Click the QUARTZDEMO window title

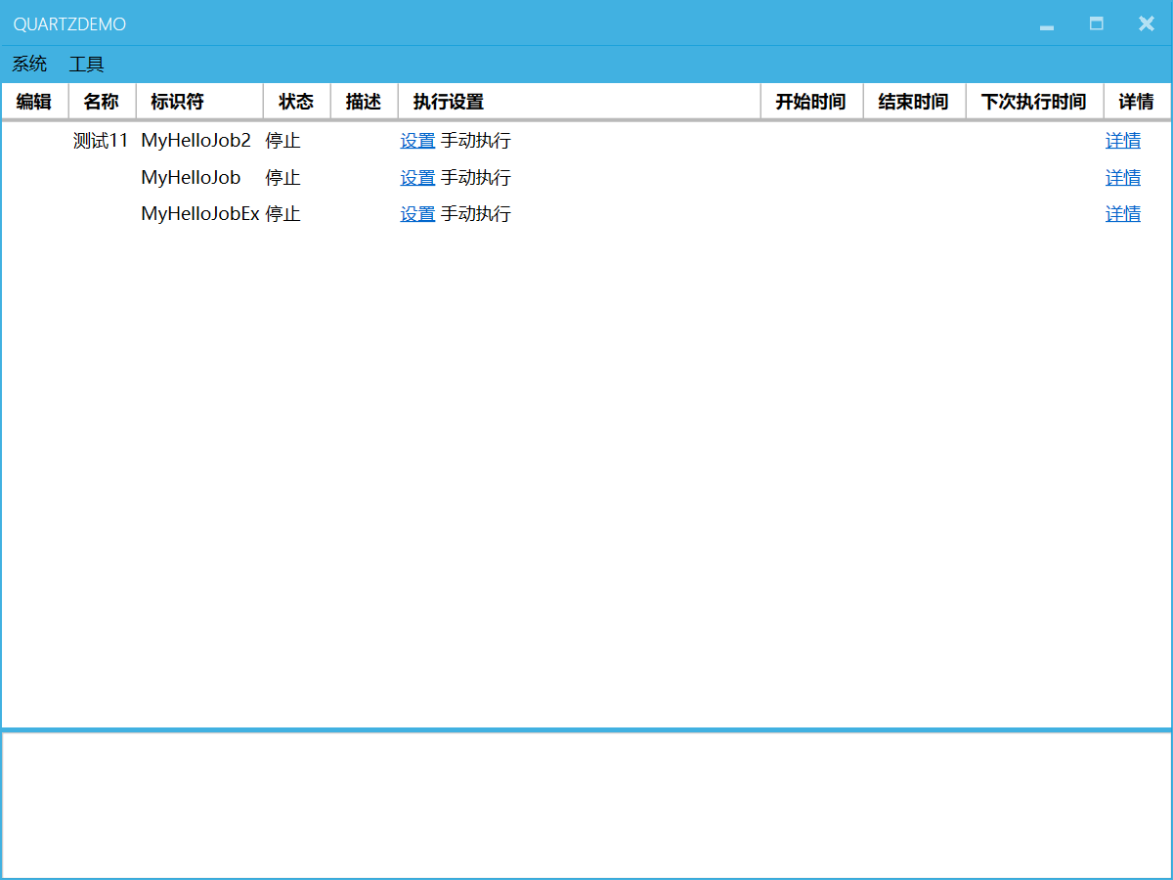click(69, 24)
